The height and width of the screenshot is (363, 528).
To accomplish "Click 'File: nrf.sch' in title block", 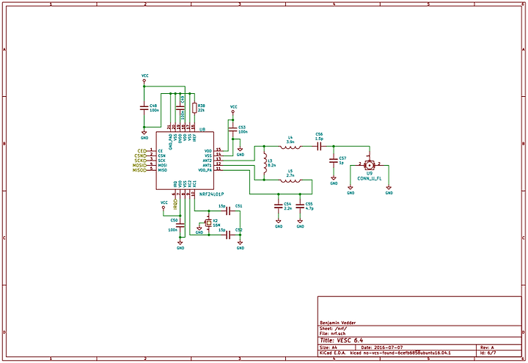I will (332, 334).
